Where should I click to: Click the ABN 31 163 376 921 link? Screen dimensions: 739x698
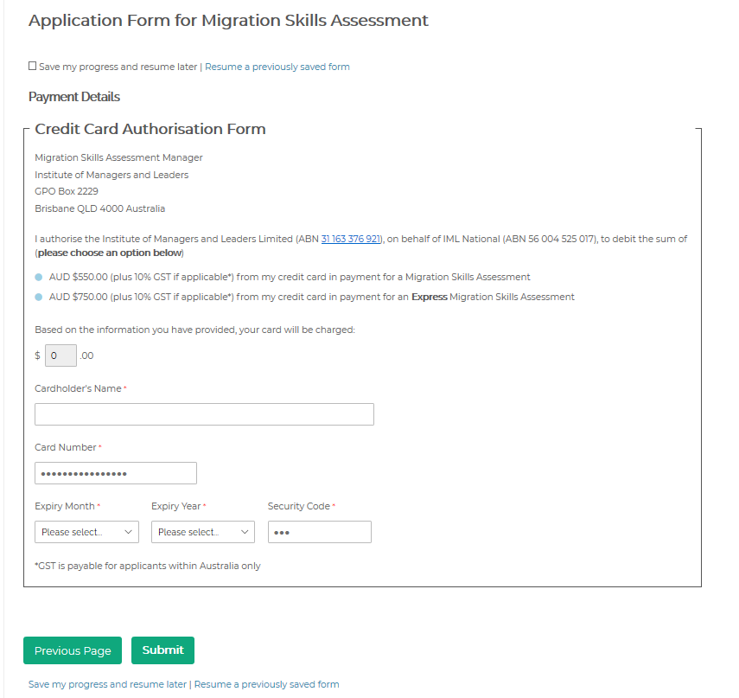point(350,239)
